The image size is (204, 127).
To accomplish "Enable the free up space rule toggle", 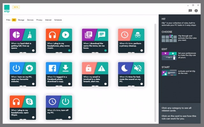I will point(33,50).
